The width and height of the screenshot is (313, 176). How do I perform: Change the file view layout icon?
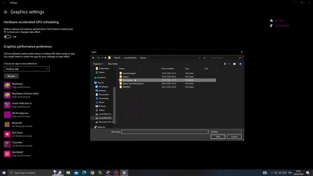pos(225,64)
